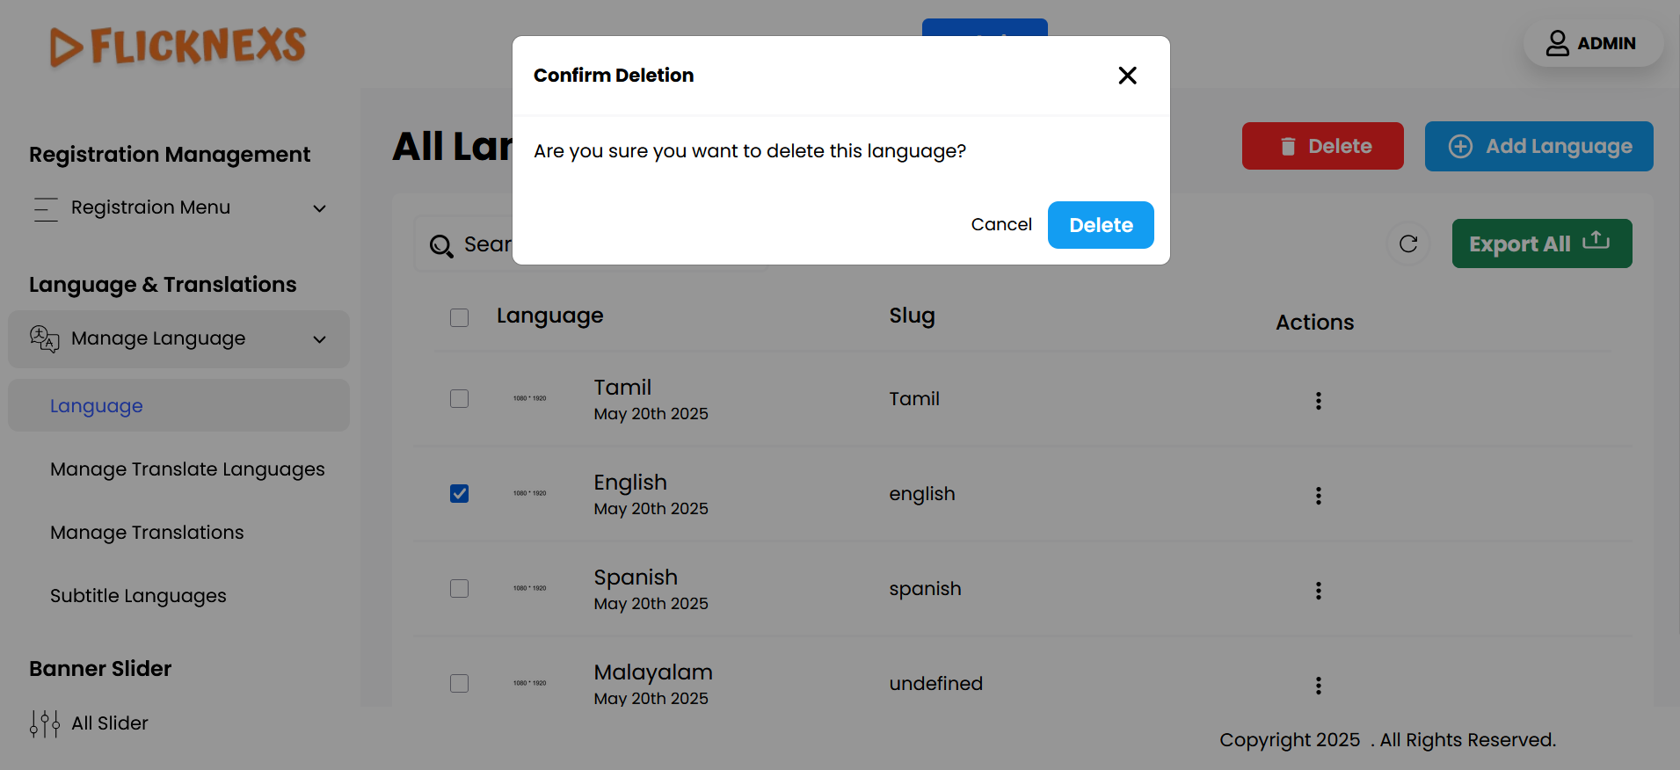Open All Slider under Banner Slider
1680x770 pixels.
[109, 723]
